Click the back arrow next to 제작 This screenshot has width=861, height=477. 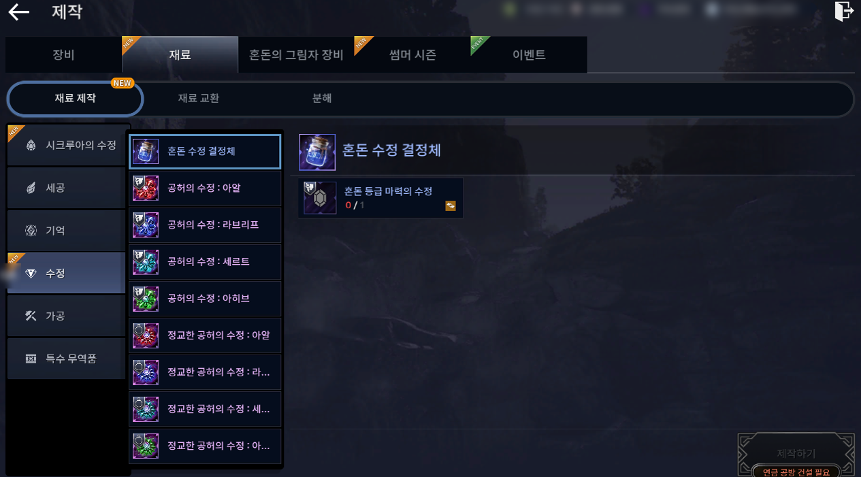click(18, 12)
